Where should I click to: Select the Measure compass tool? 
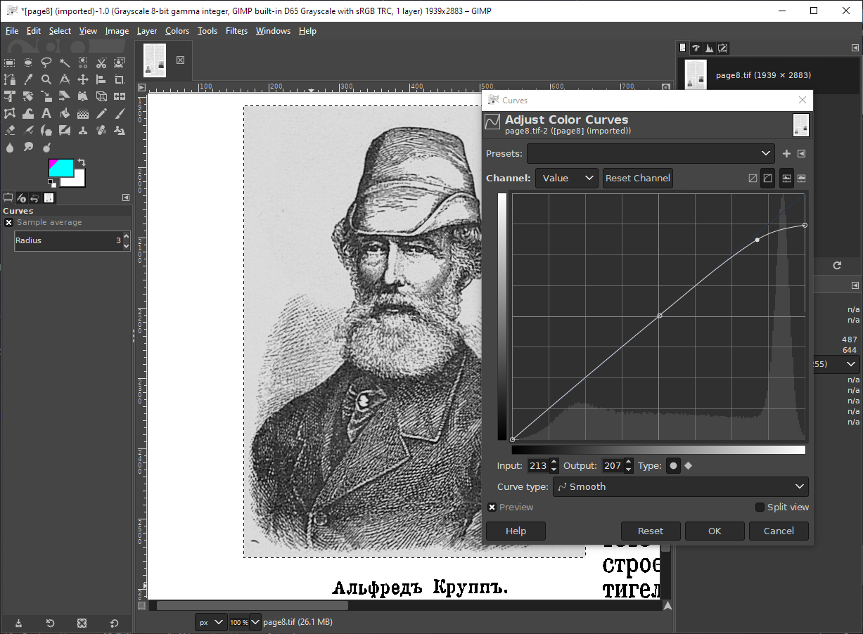[65, 79]
